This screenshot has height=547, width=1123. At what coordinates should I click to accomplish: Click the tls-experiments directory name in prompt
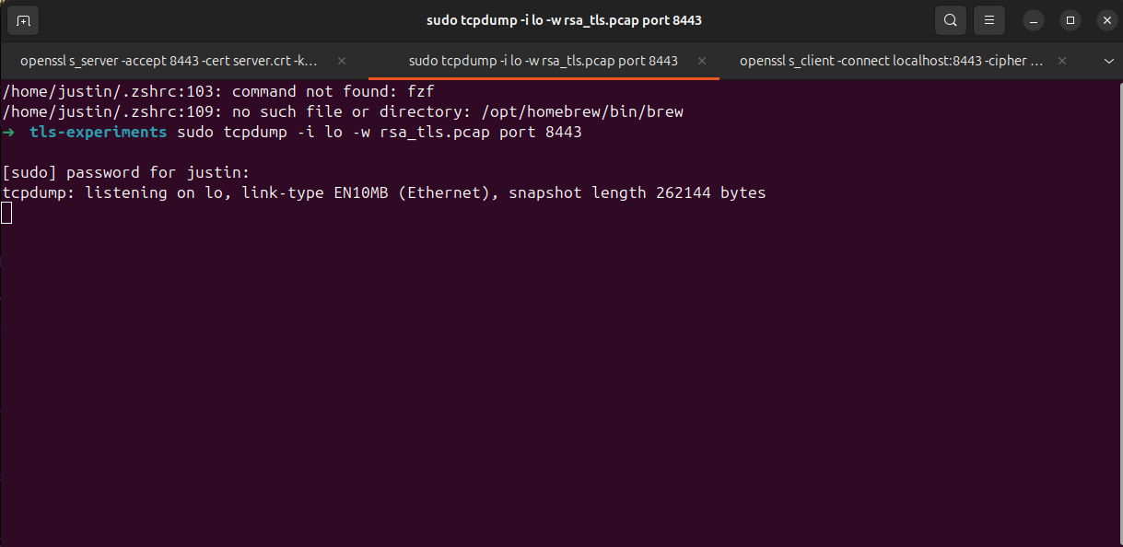(x=98, y=133)
